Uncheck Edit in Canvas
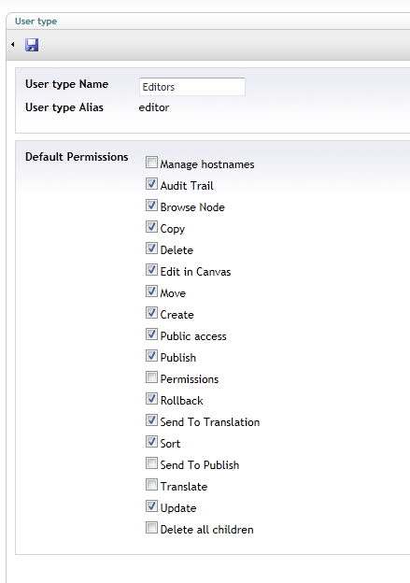 [151, 270]
